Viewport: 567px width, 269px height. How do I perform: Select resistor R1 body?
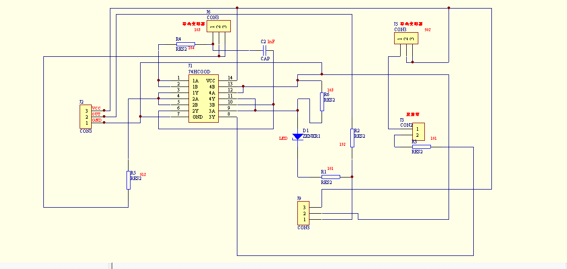(x=331, y=176)
